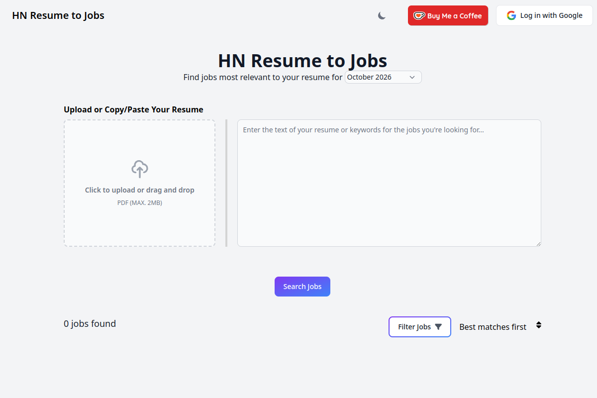Open the October 2026 month dropdown
This screenshot has height=398, width=597.
[x=383, y=77]
